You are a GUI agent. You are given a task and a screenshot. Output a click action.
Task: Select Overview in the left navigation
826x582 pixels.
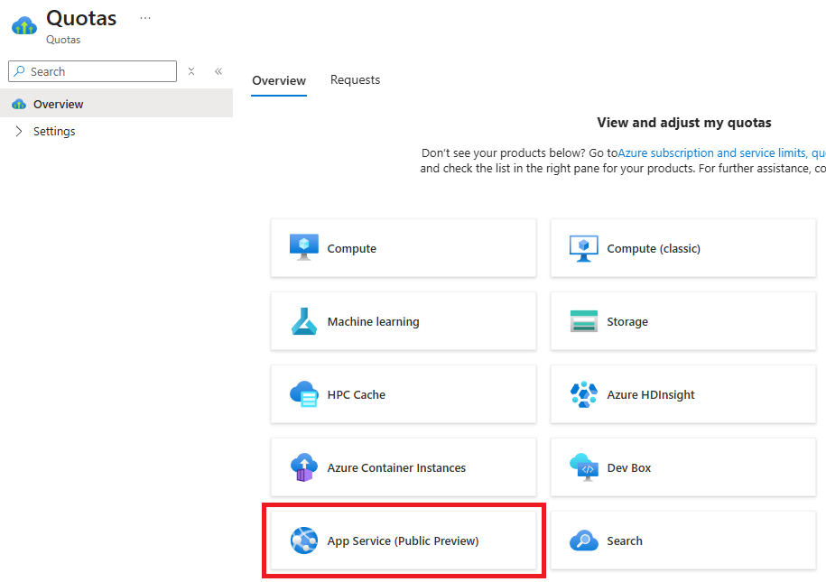click(116, 103)
